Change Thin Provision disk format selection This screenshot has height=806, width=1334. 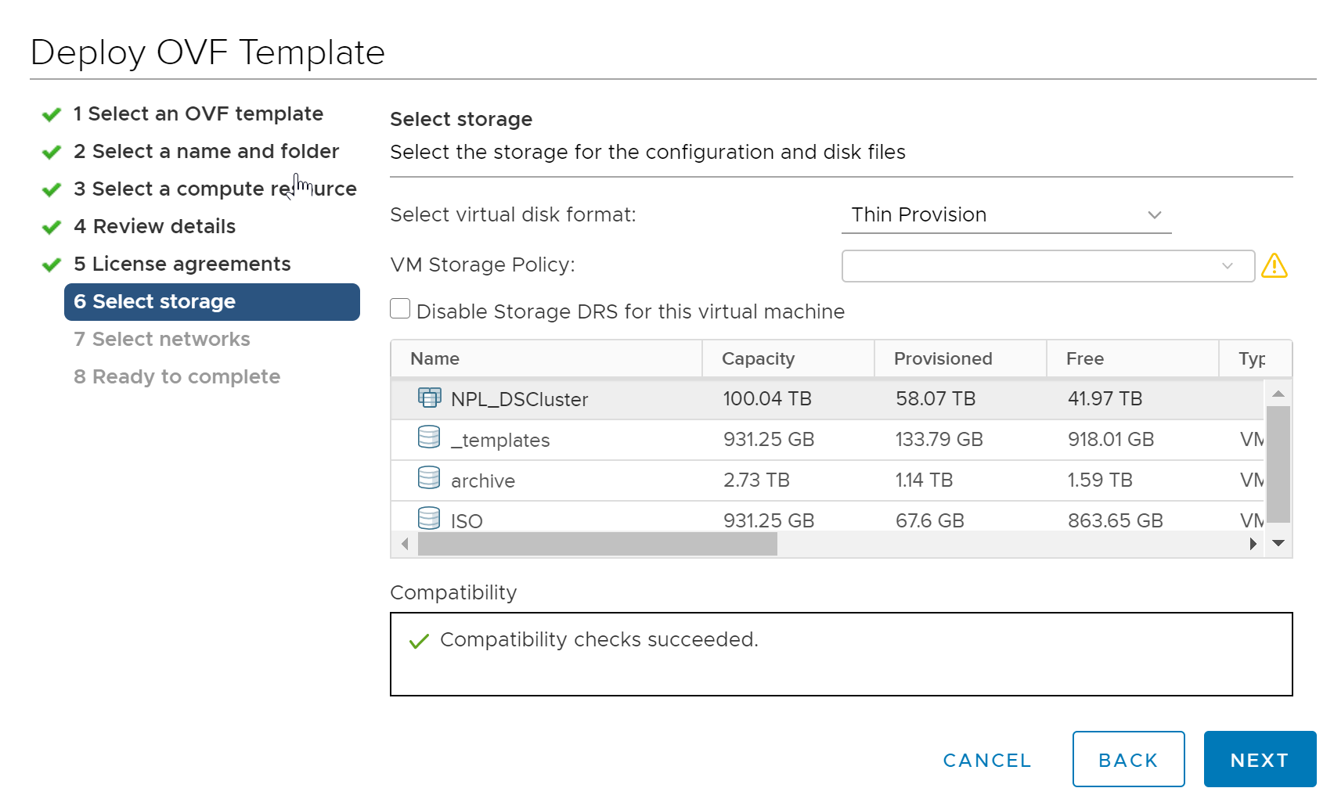point(1006,214)
